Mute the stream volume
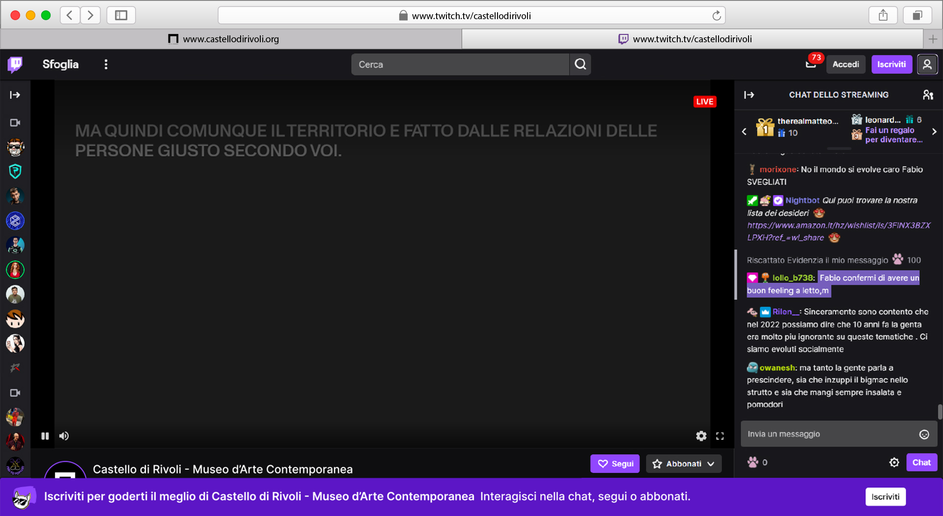This screenshot has width=943, height=516. pos(64,436)
